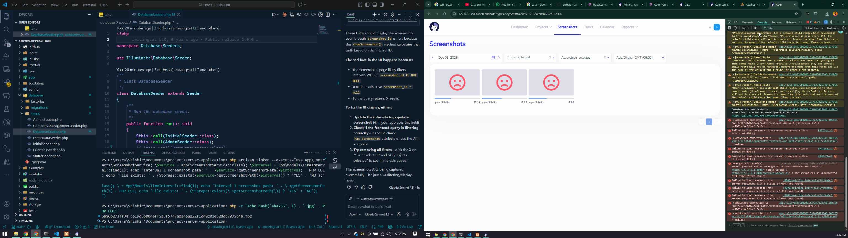This screenshot has width=848, height=238.
Task: Toggle live expression eye in DevTools console
Action: (756, 28)
